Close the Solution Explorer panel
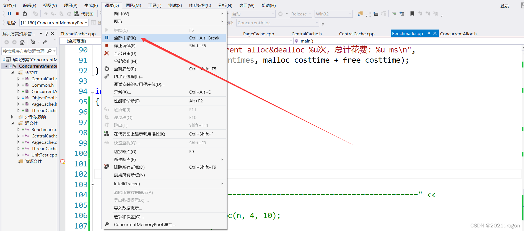 click(x=53, y=34)
